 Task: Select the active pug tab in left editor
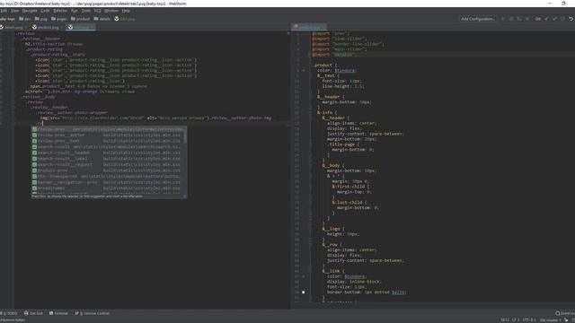click(81, 27)
